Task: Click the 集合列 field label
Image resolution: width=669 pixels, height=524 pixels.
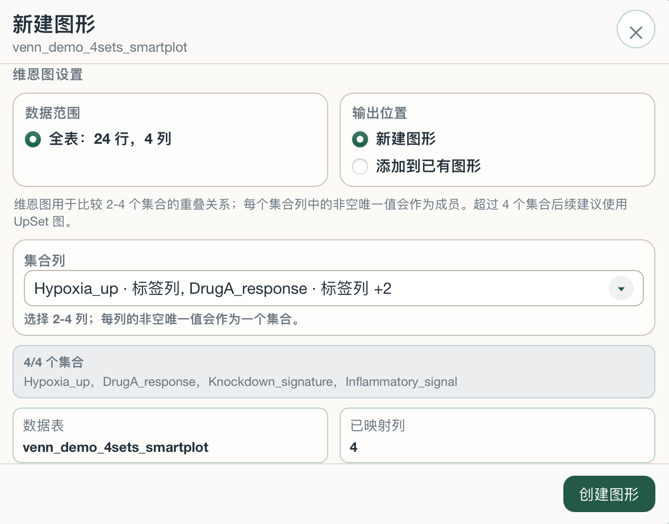Action: (x=44, y=260)
